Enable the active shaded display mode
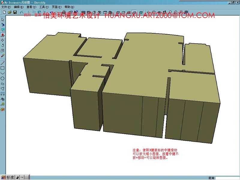The image size is (240, 180). pyautogui.click(x=134, y=12)
